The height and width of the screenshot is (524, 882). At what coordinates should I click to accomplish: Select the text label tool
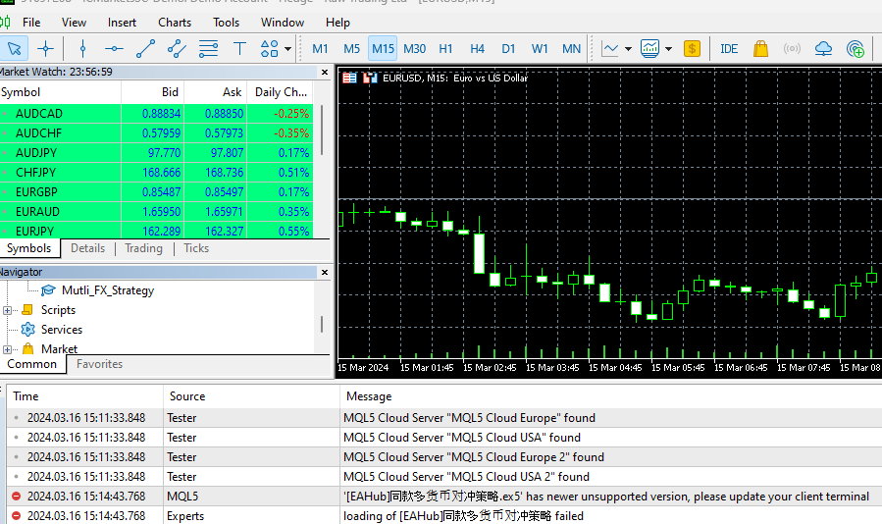(239, 49)
